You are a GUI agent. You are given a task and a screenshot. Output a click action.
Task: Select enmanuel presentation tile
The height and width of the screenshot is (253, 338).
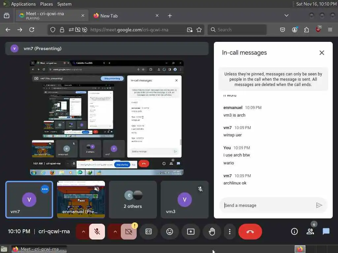pos(81,200)
